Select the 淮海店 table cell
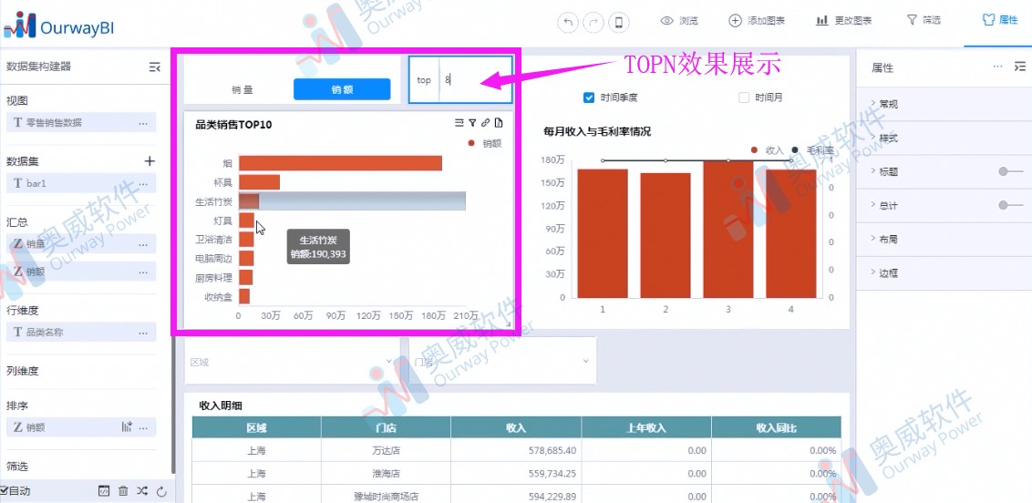This screenshot has width=1032, height=503. tap(387, 474)
